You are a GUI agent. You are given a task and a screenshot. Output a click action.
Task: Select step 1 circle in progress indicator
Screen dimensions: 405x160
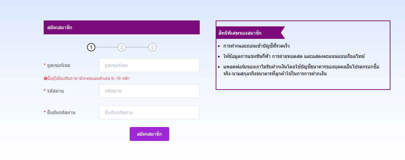pyautogui.click(x=91, y=47)
